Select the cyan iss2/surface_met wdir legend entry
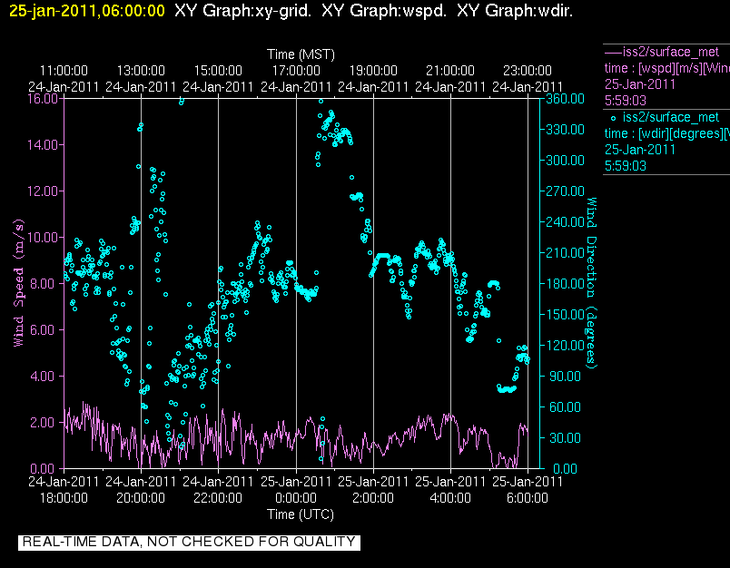This screenshot has height=568, width=730. 666,142
